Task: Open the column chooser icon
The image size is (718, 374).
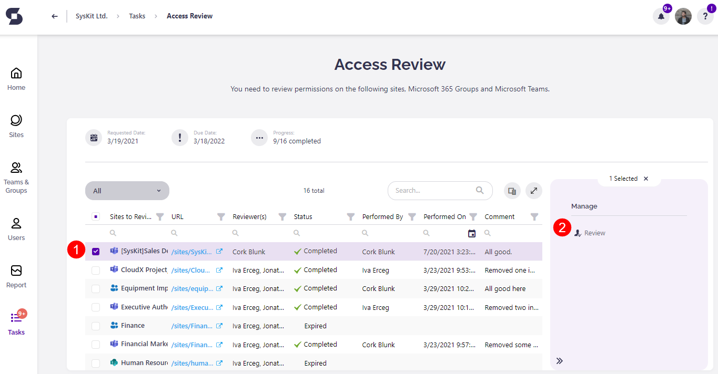Action: [512, 191]
